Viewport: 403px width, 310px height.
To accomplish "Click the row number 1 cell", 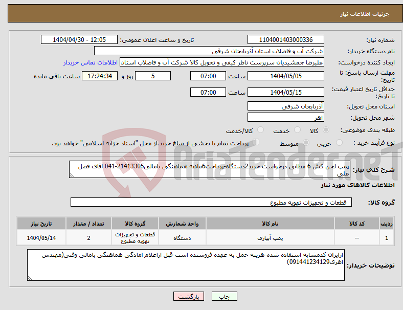I will (x=386, y=238).
